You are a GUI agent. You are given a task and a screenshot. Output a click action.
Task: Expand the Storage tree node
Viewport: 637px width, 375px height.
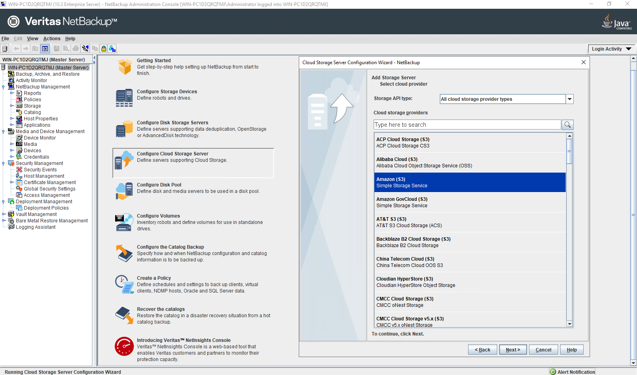tap(12, 106)
